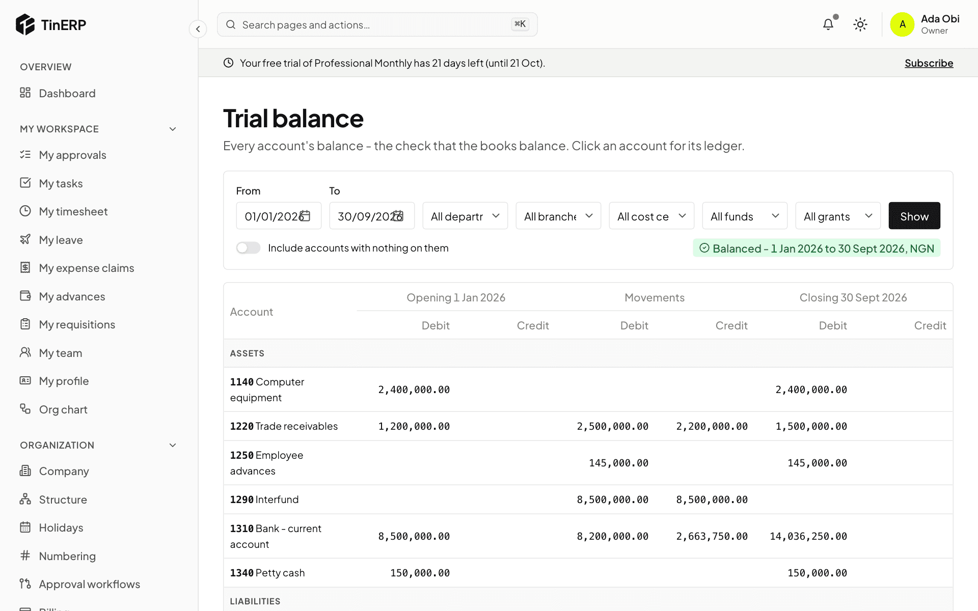The height and width of the screenshot is (611, 978).
Task: Open Structure in the sidebar
Action: (99, 499)
